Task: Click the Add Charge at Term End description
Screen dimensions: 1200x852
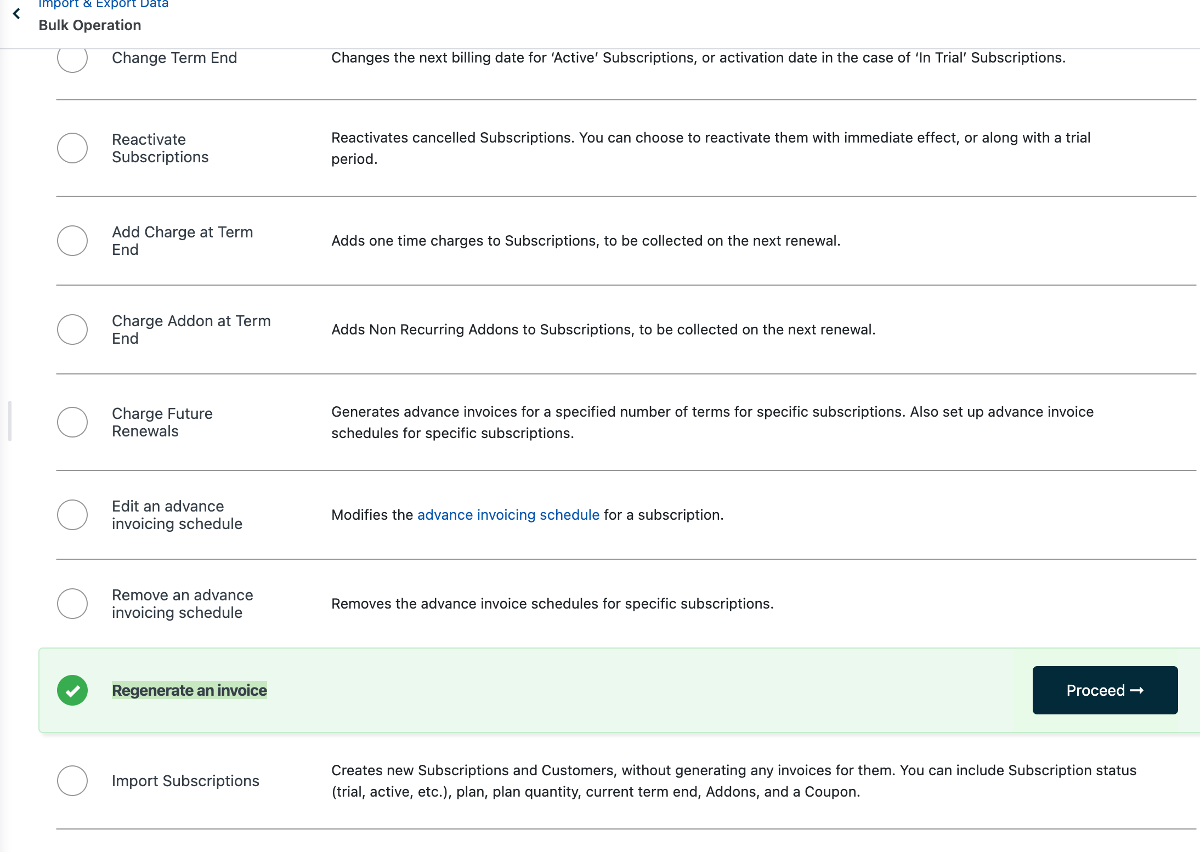Action: (x=585, y=241)
